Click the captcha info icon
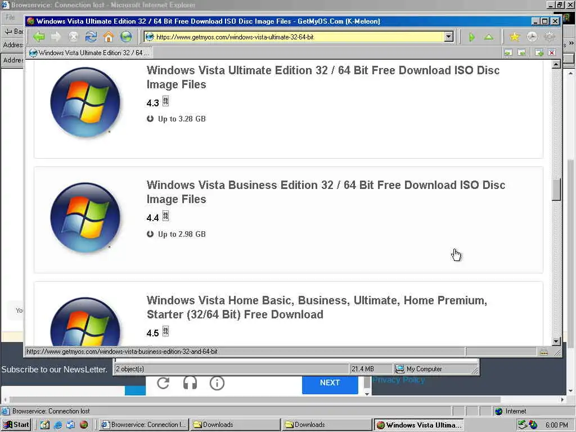The image size is (576, 432). (x=217, y=383)
